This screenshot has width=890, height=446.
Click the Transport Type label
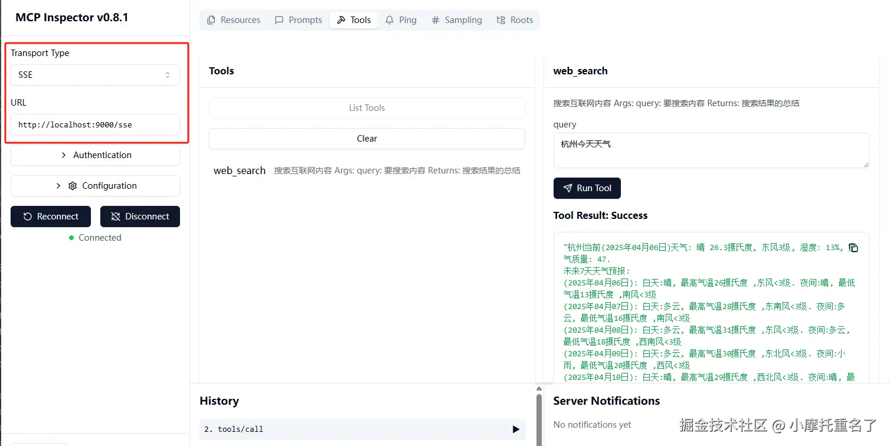[40, 53]
